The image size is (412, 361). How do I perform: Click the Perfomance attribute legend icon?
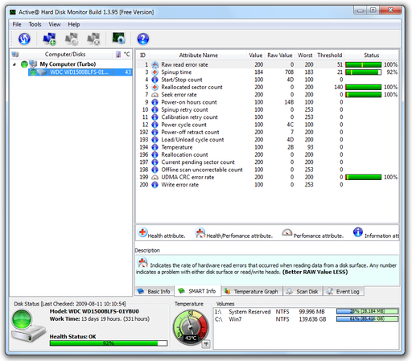click(x=286, y=232)
